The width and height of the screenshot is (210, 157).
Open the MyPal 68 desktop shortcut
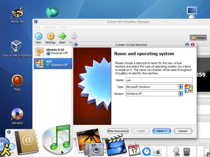pyautogui.click(x=17, y=15)
